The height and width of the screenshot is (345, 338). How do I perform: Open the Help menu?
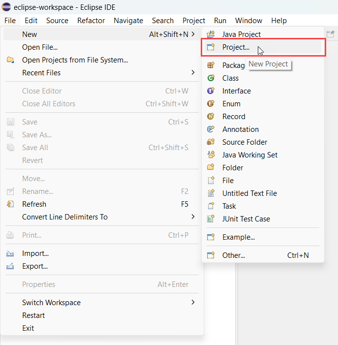[279, 21]
